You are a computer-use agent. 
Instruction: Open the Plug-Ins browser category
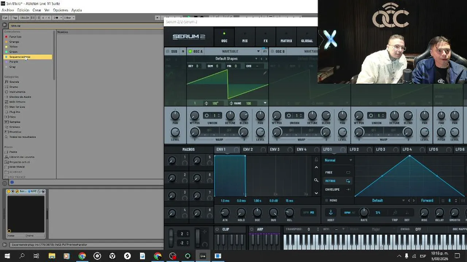point(15,112)
